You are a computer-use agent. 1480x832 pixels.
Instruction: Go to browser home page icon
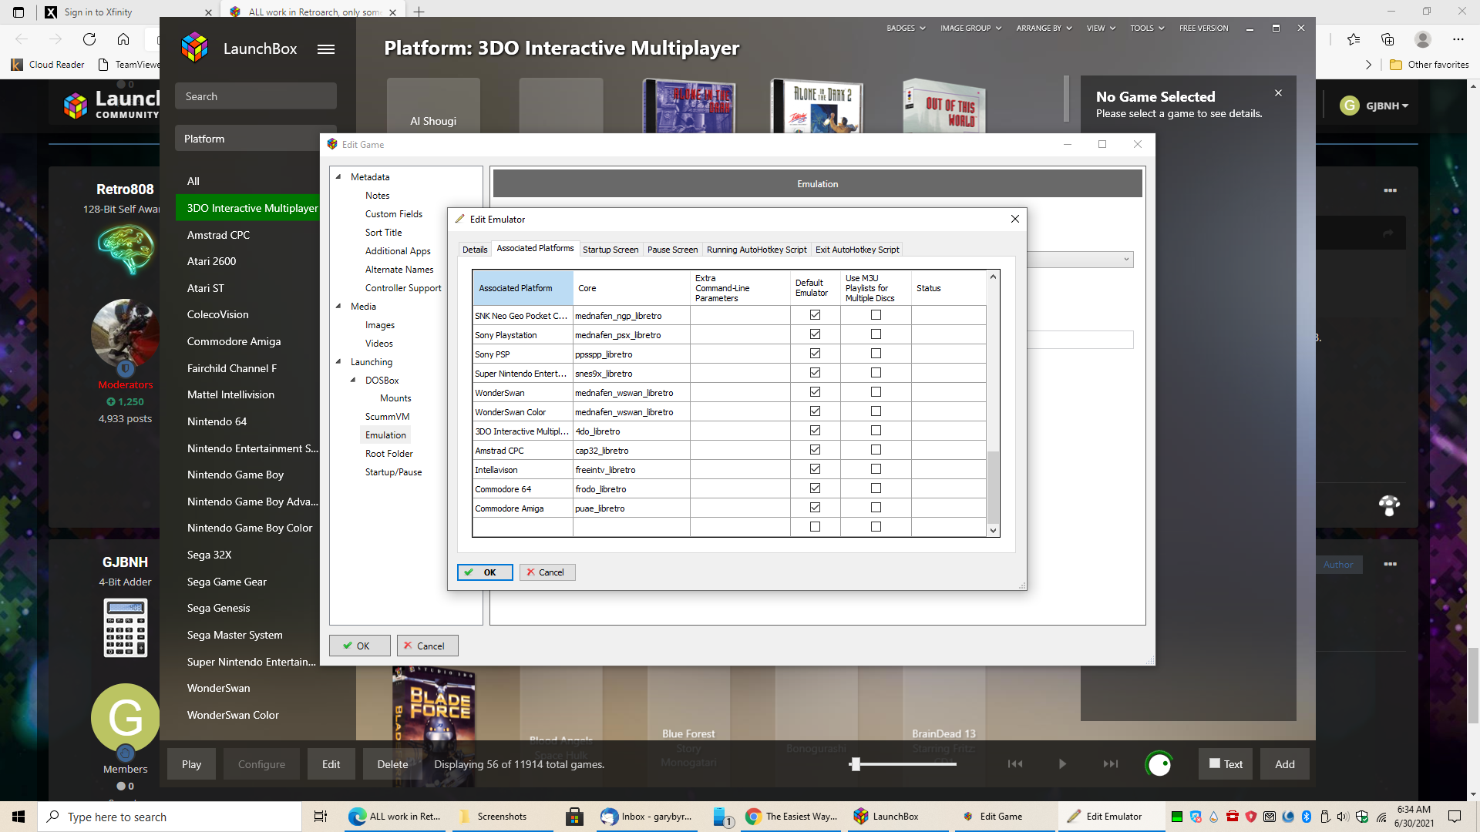click(x=123, y=39)
